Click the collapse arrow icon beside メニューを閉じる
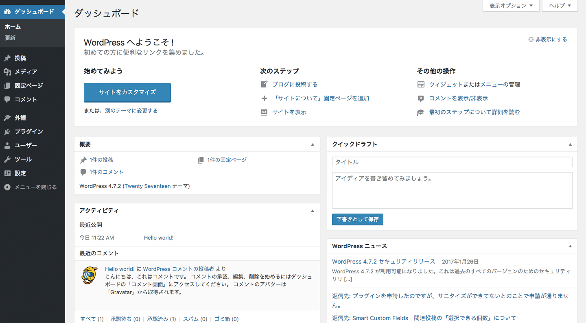The width and height of the screenshot is (586, 323). (x=7, y=187)
